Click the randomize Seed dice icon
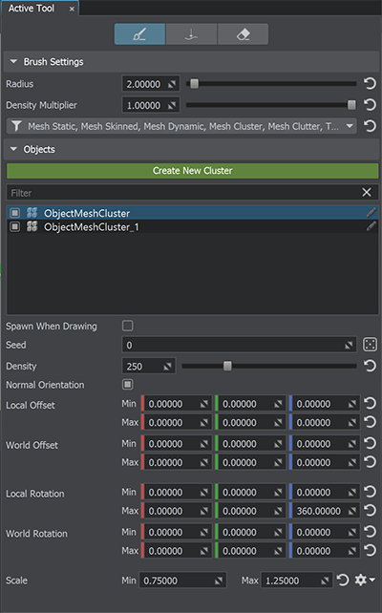 pos(370,345)
